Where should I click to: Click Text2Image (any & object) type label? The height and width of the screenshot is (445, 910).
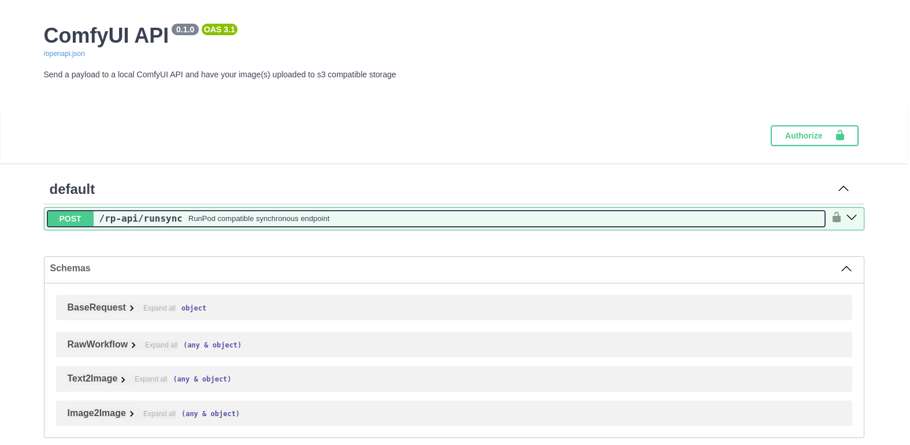click(x=202, y=379)
